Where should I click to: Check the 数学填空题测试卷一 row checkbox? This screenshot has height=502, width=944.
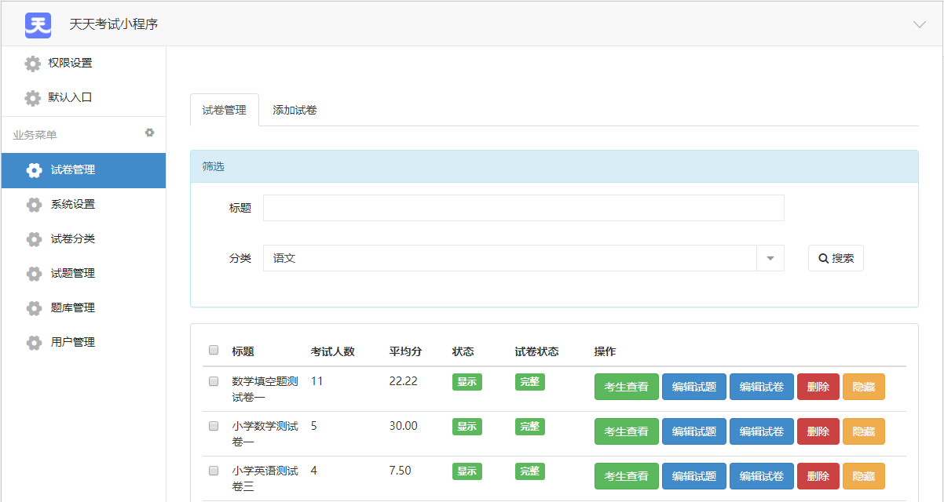[214, 381]
